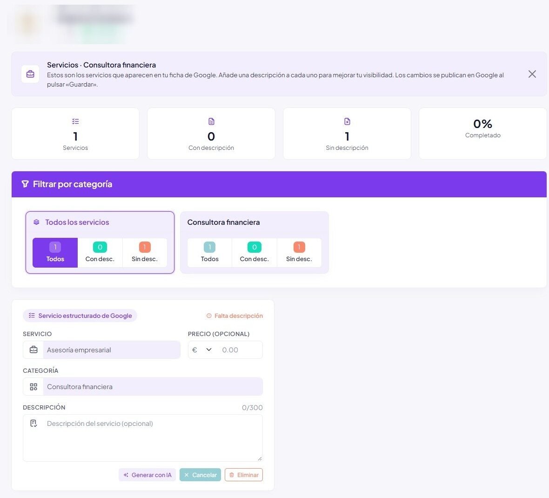Click the Eliminar button
Screen dimensions: 549x498
pos(244,475)
